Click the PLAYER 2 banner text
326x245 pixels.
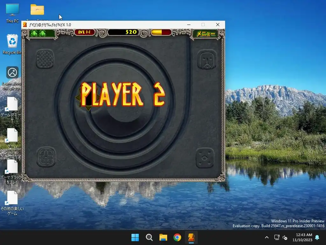[123, 94]
